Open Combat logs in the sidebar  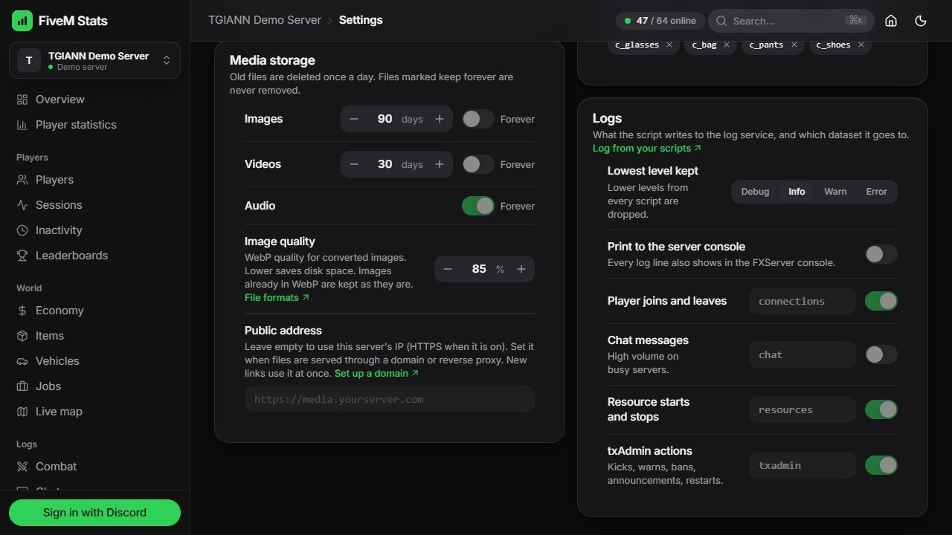click(x=94, y=467)
